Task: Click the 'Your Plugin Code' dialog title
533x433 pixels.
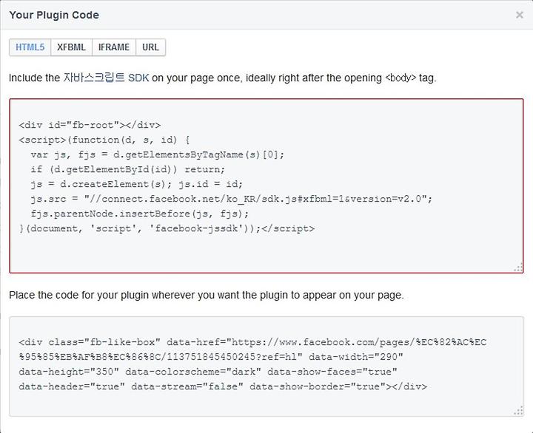Action: pos(54,15)
